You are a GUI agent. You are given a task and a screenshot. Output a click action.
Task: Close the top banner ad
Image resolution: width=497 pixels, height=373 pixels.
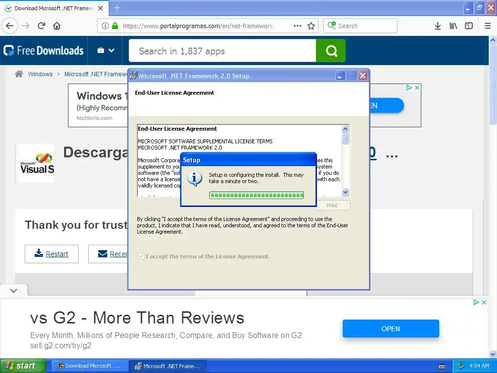[417, 87]
